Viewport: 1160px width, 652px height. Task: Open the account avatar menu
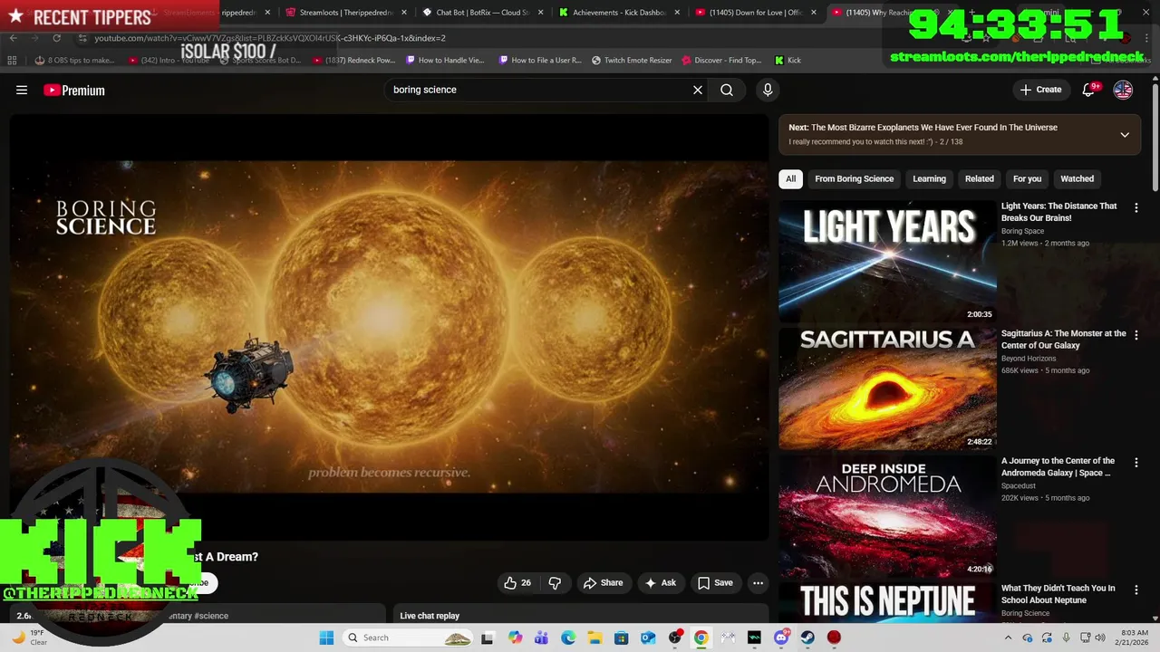coord(1123,90)
